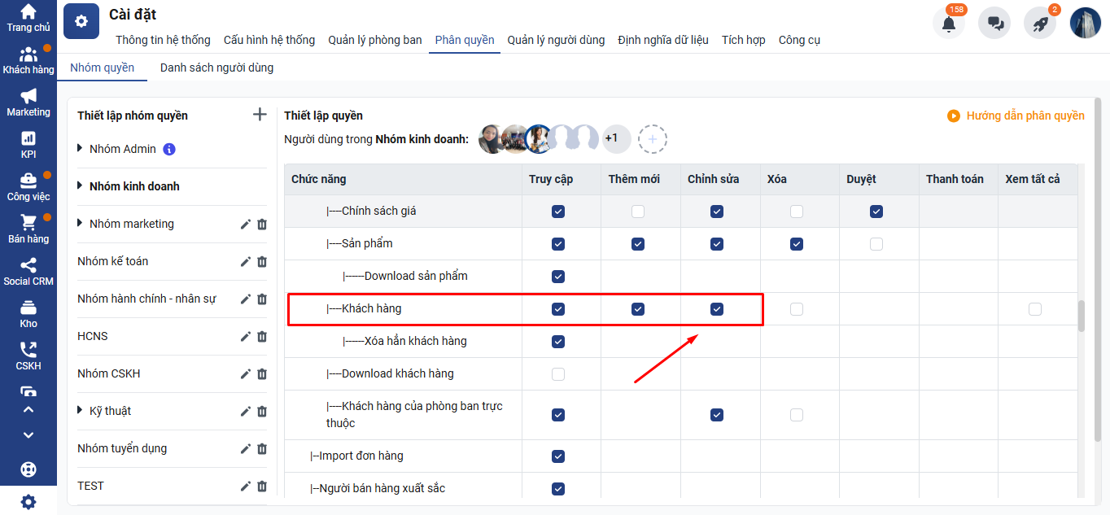
Task: Expand the Kỹ thuật group
Action: point(80,411)
